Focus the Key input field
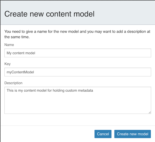Viewport: 155px width, 142px height. (77, 72)
